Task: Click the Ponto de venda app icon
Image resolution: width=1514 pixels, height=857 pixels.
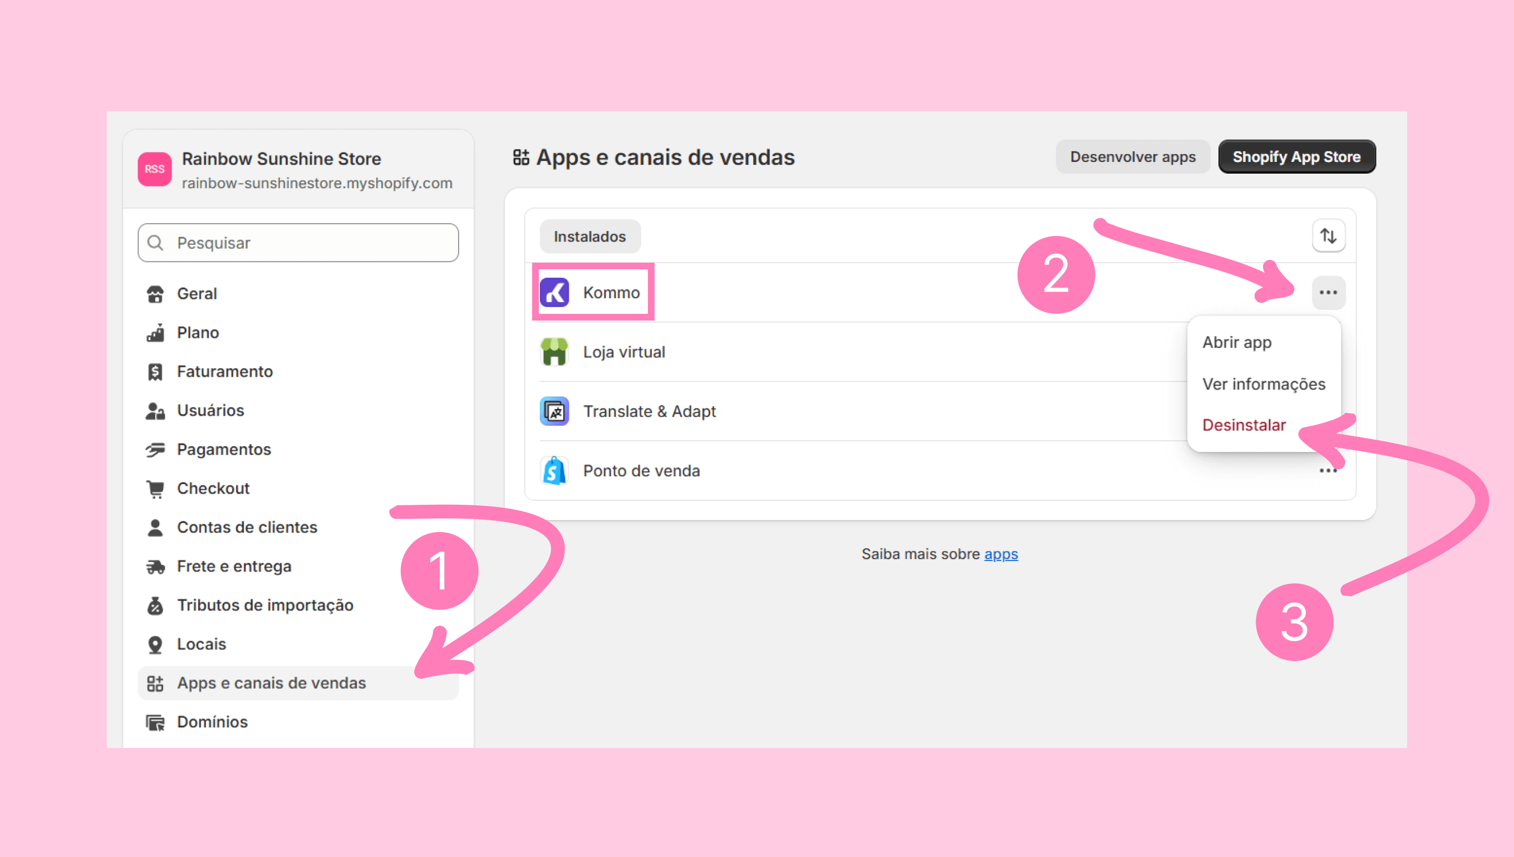Action: [554, 471]
